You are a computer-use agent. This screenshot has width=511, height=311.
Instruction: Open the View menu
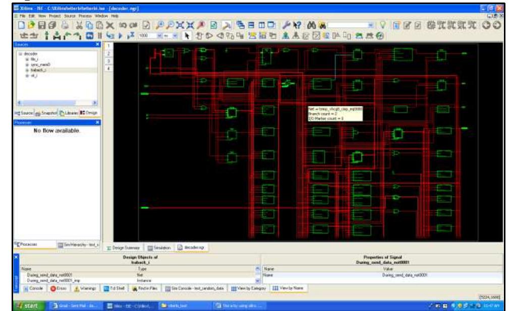[x=42, y=16]
